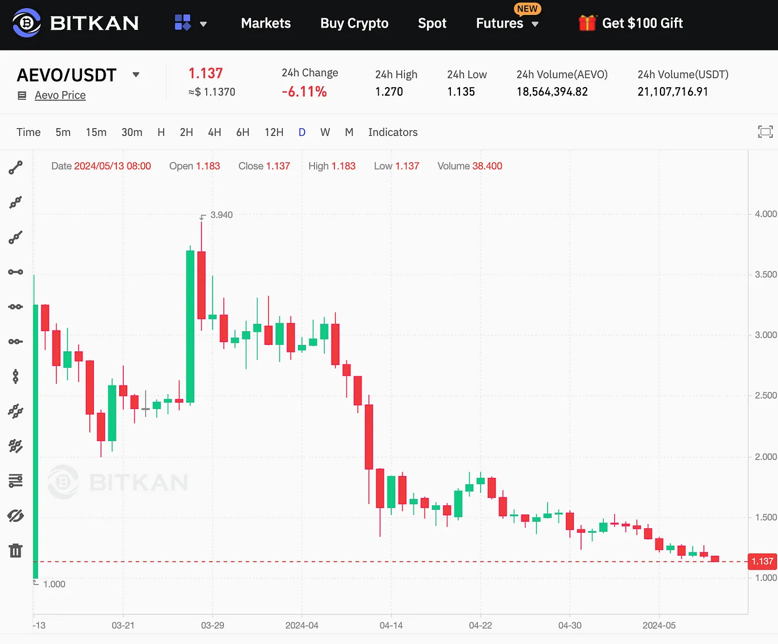Open the Futures menu item
Viewport: 778px width, 644px height.
coord(500,23)
